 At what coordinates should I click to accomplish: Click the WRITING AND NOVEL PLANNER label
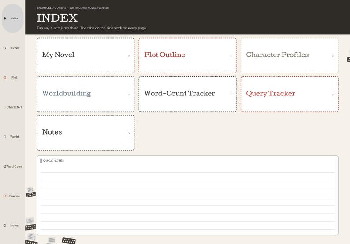[89, 8]
